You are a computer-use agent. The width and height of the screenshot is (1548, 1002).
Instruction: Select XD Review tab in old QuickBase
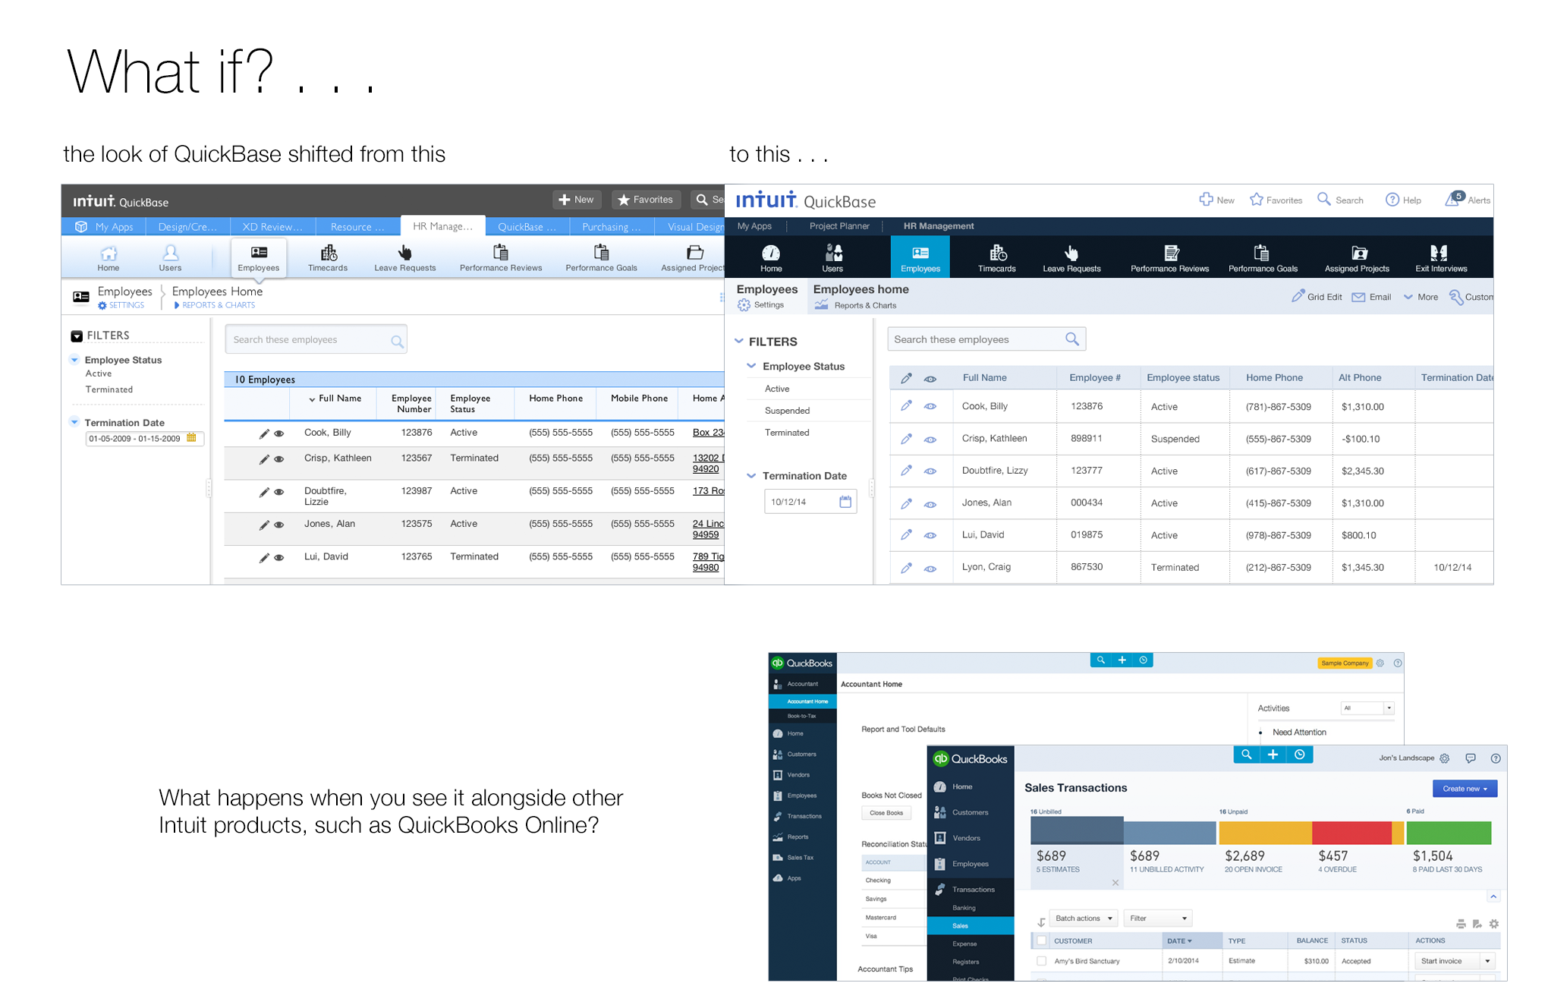click(272, 226)
